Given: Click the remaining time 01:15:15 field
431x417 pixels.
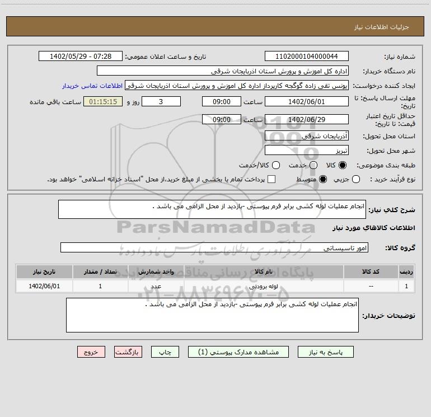Looking at the screenshot, I should (x=103, y=102).
